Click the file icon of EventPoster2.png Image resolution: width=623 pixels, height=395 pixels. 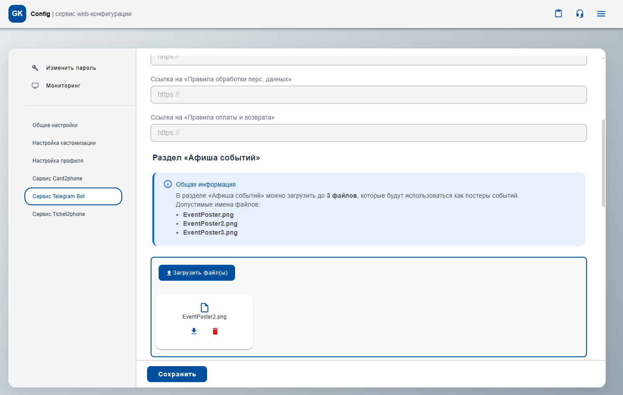coord(204,307)
